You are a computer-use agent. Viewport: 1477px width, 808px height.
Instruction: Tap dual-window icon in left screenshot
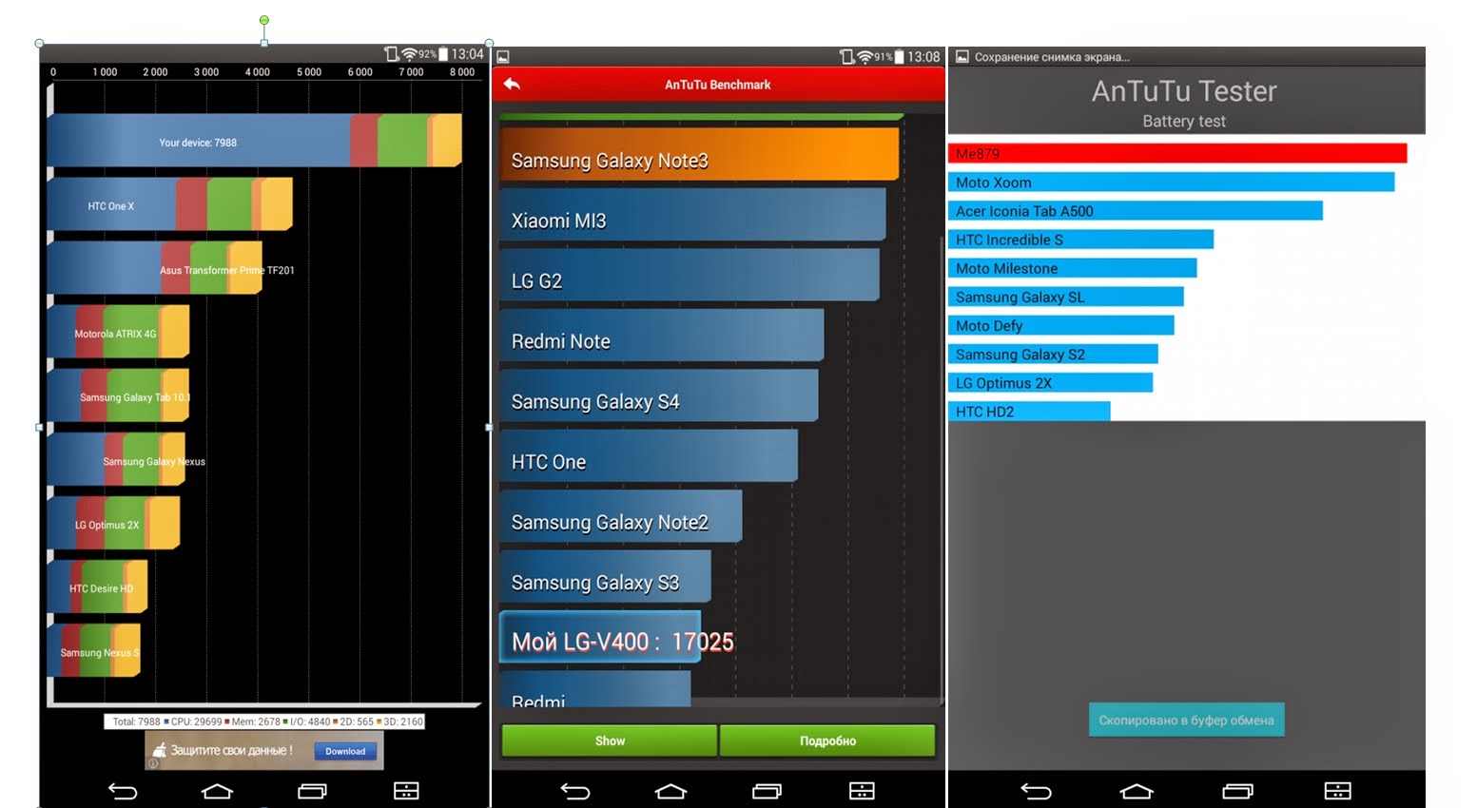(406, 791)
